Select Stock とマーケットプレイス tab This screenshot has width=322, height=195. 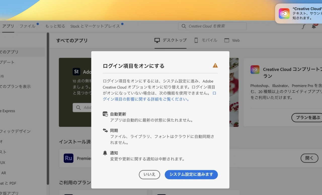(x=95, y=26)
